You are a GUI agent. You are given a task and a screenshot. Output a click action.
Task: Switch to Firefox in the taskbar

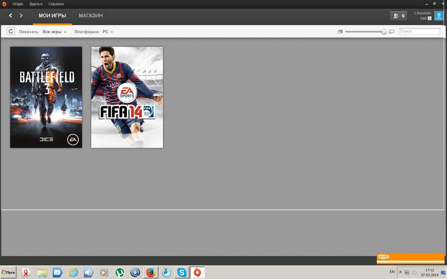151,272
